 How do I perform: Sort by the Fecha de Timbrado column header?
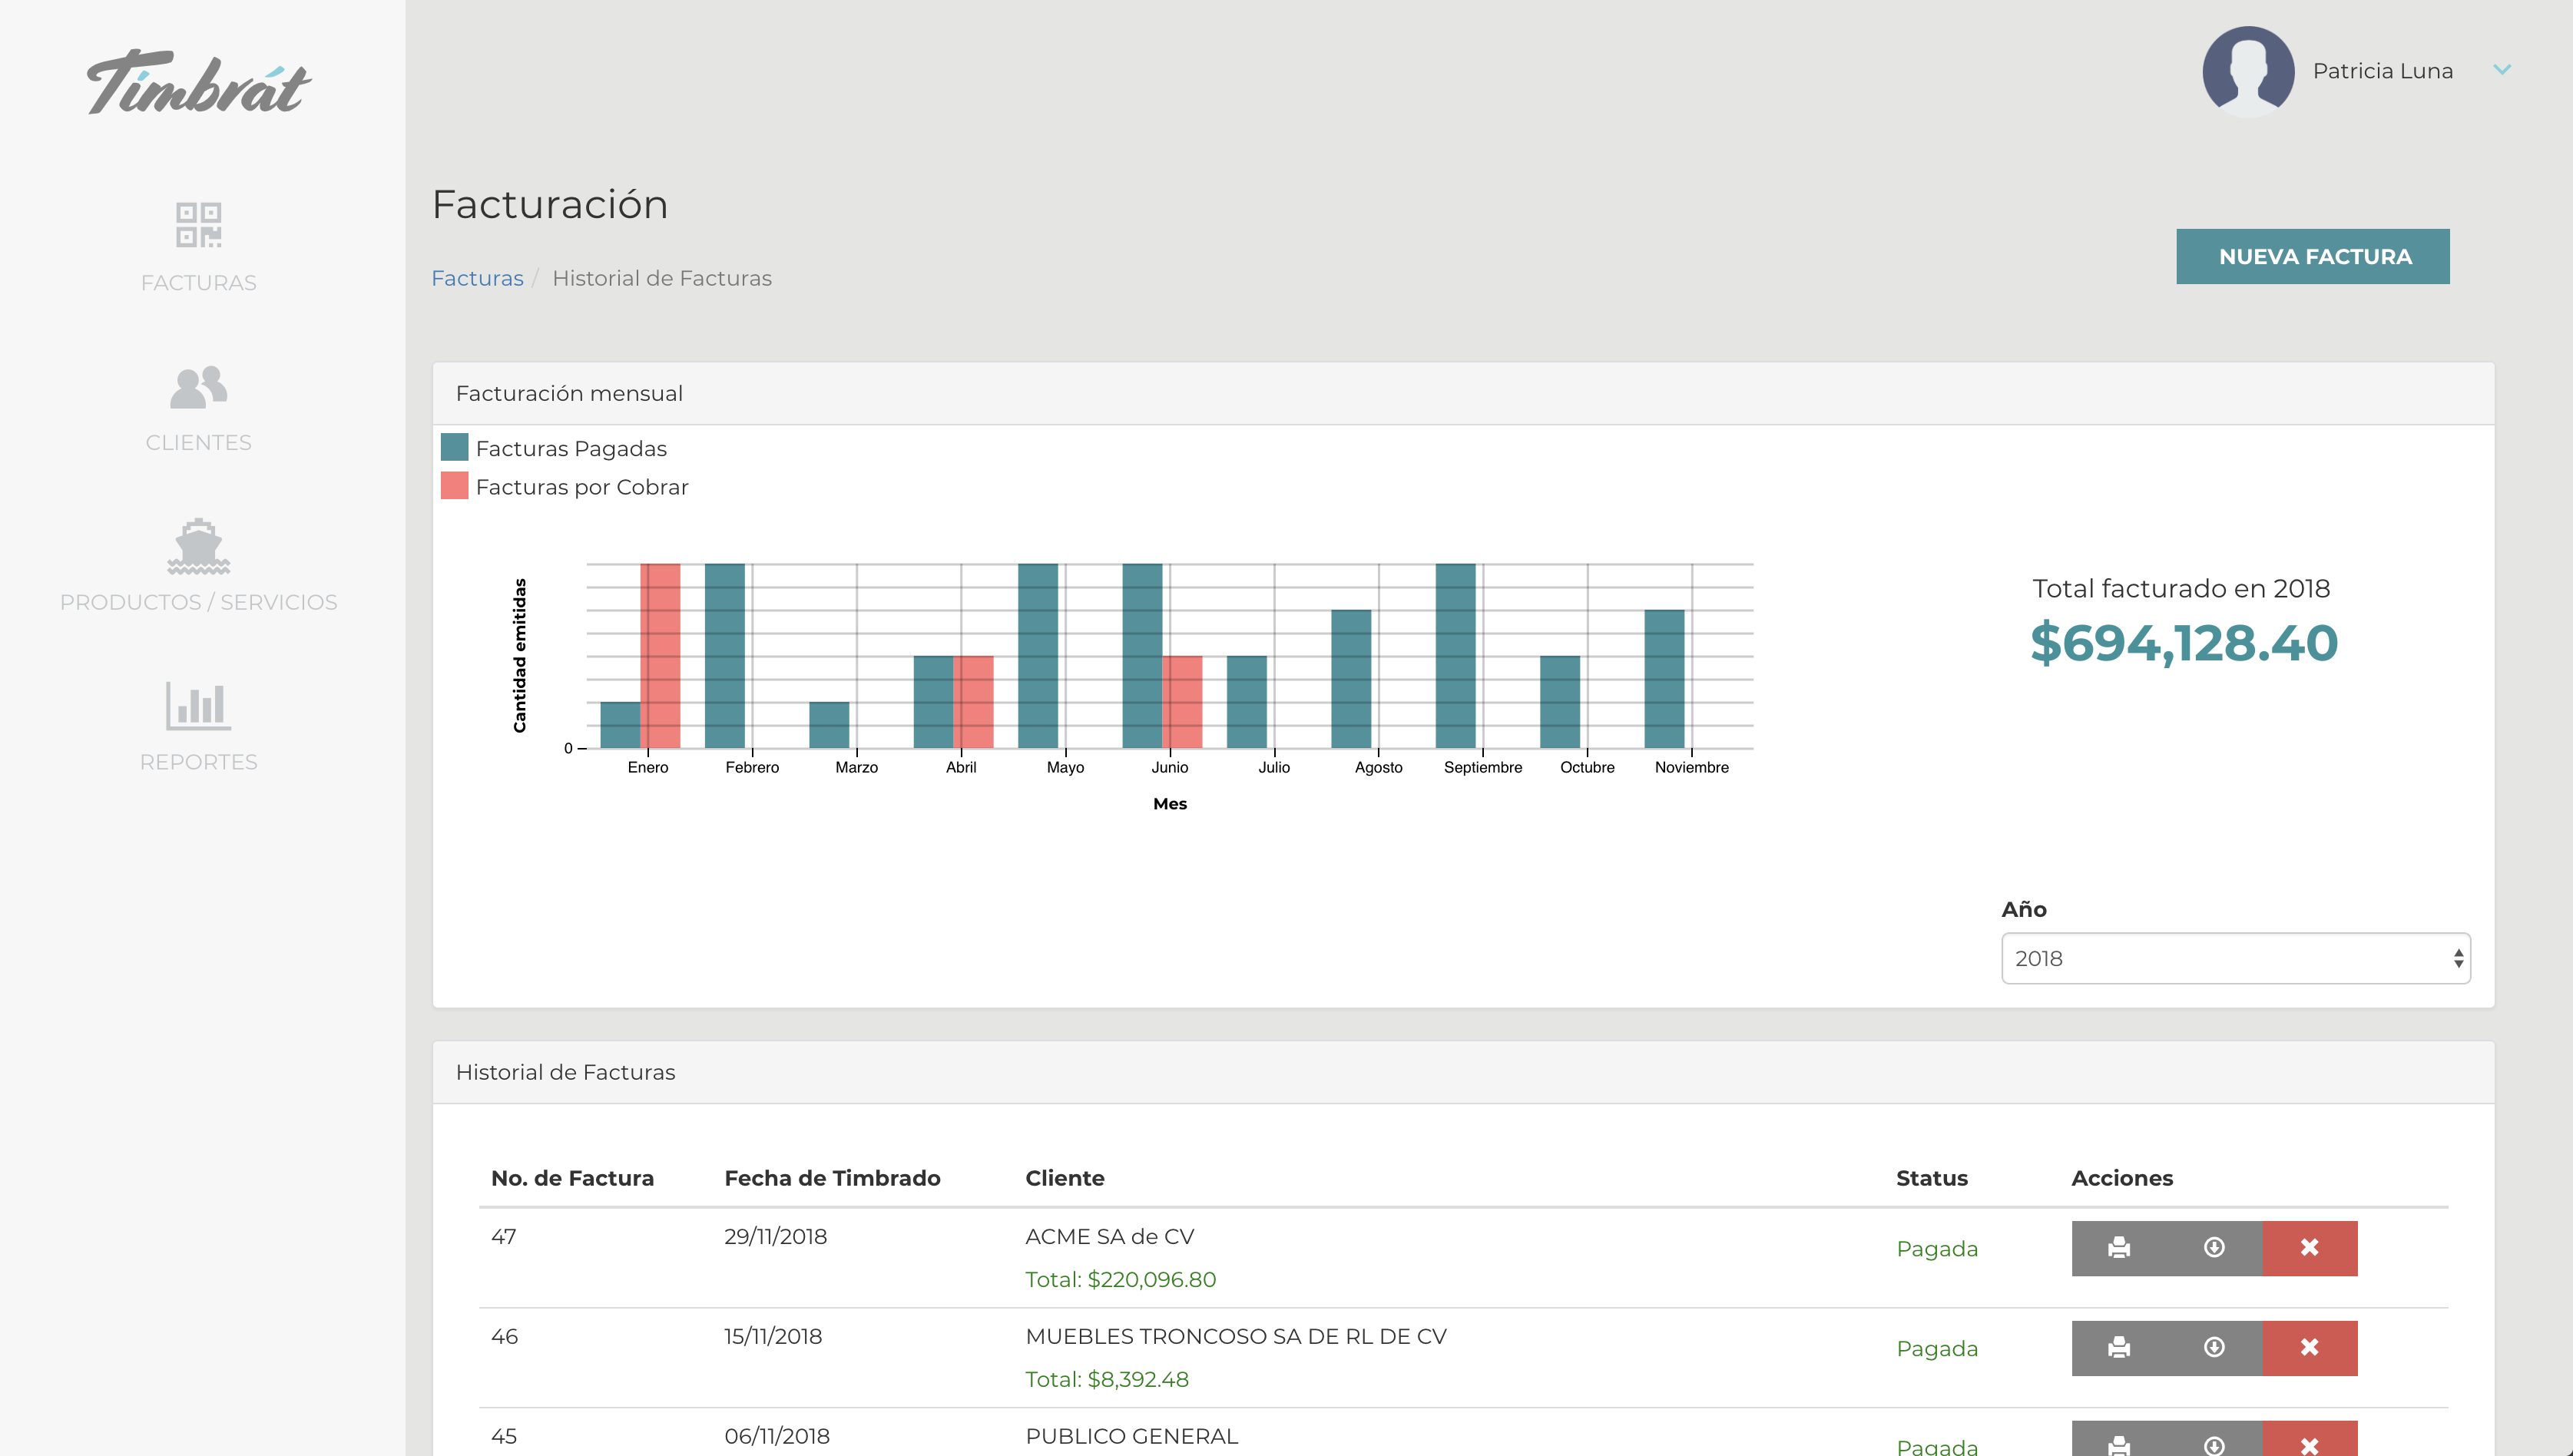pyautogui.click(x=832, y=1178)
